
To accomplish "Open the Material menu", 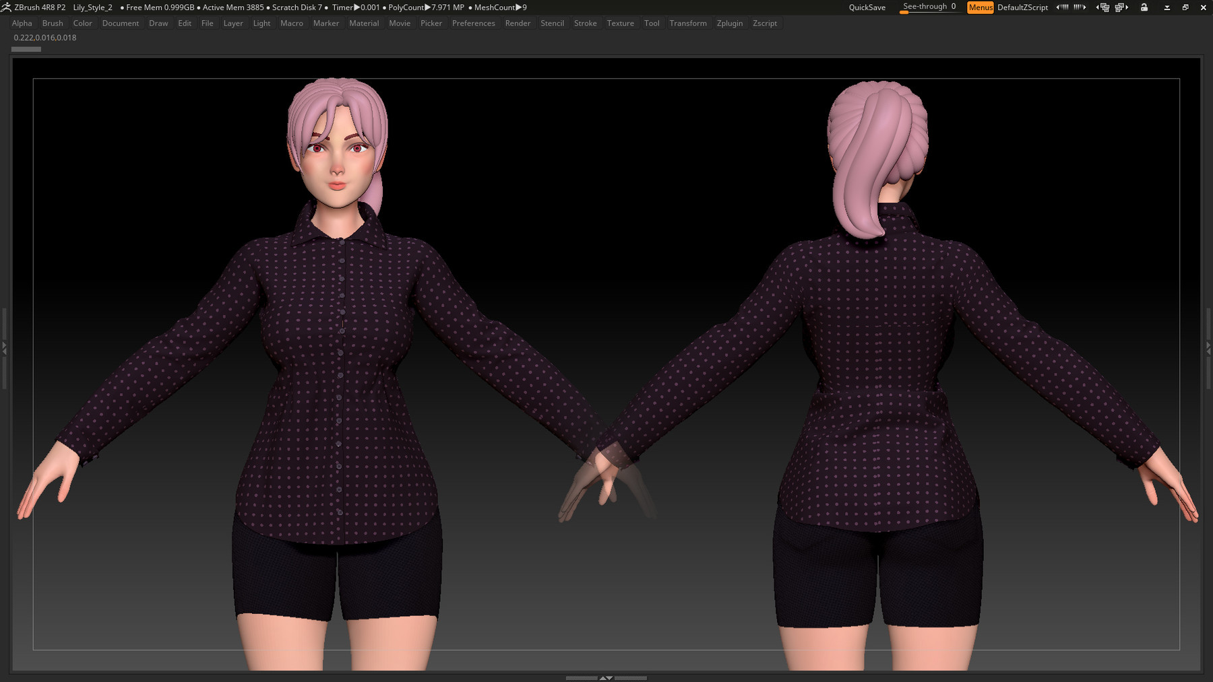I will (x=364, y=23).
